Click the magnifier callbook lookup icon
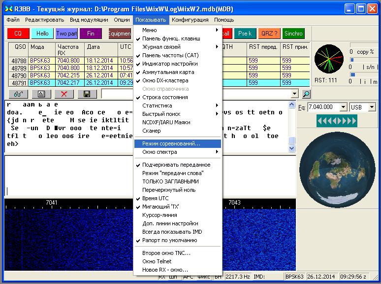Viewport: 381px width, 284px height. [306, 94]
